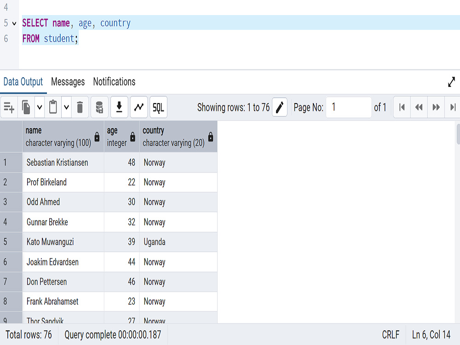Click the Download results icon
This screenshot has width=460, height=345.
click(119, 107)
